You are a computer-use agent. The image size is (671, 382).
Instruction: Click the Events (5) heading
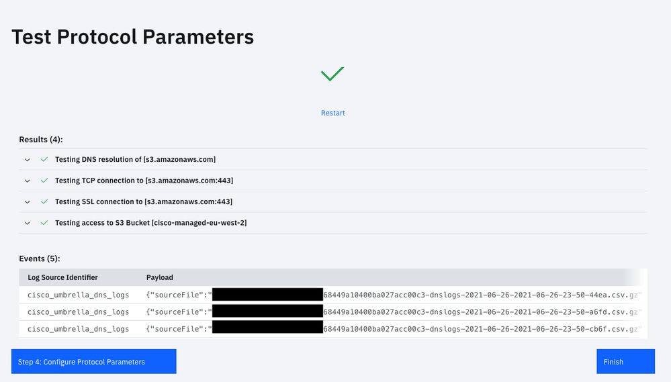tap(40, 258)
